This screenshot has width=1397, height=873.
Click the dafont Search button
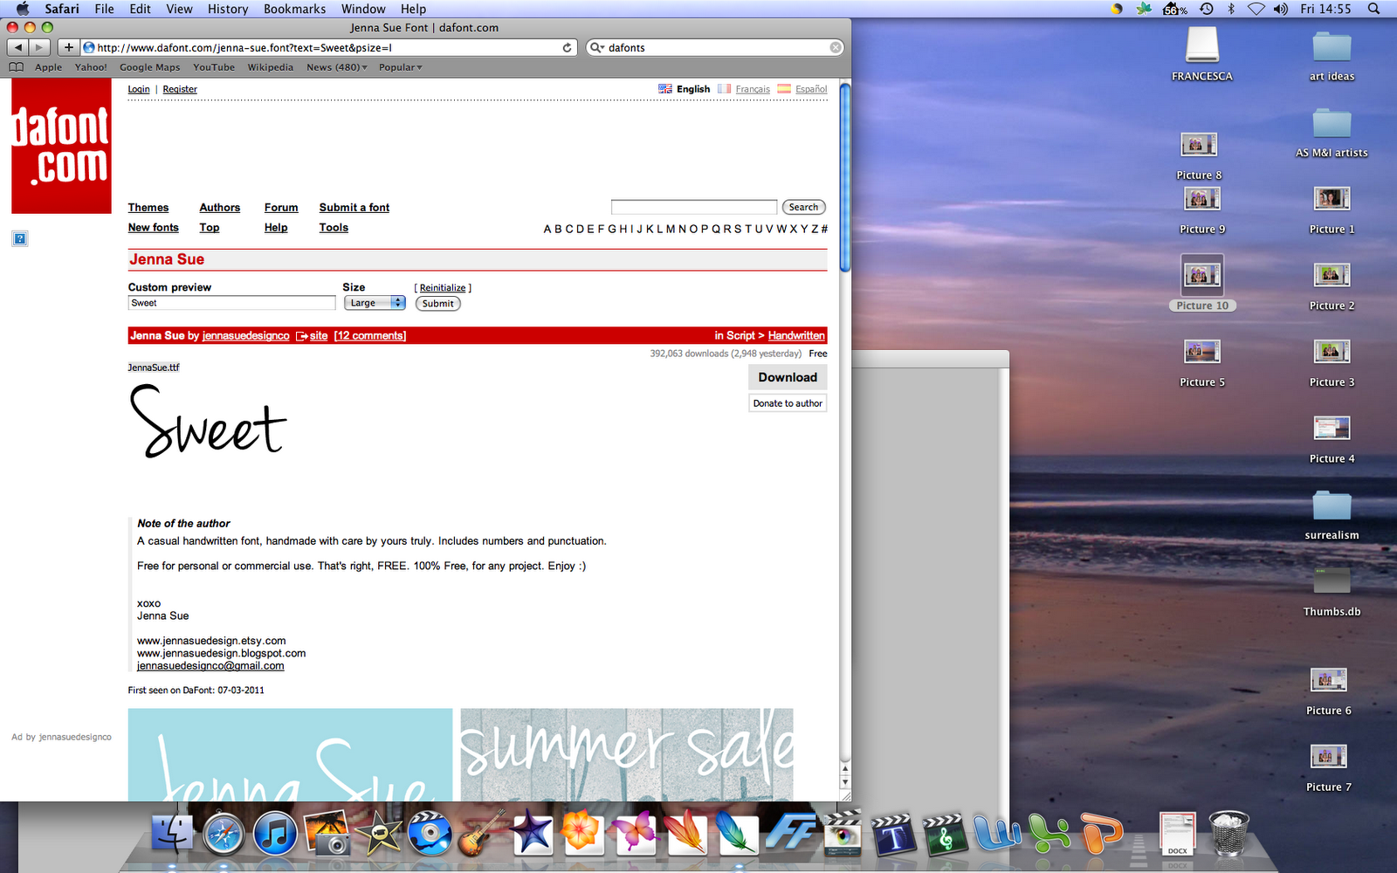tap(803, 207)
